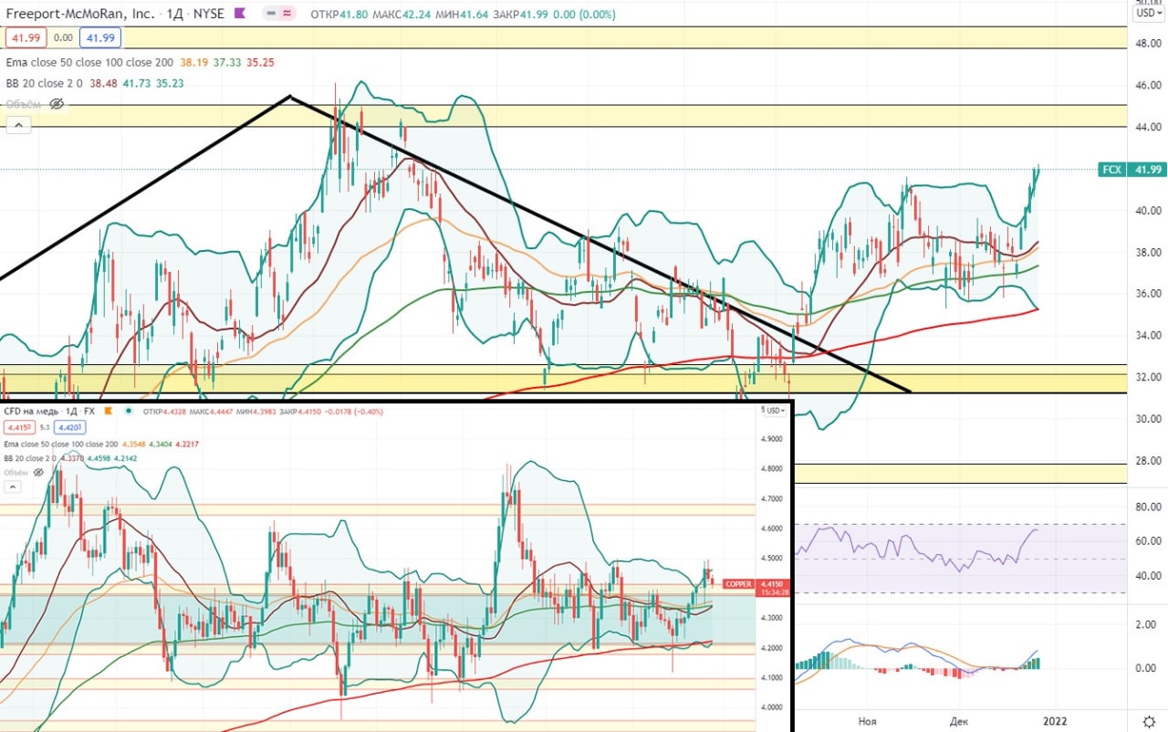Click the 44.00 price axis label

pyautogui.click(x=1147, y=127)
